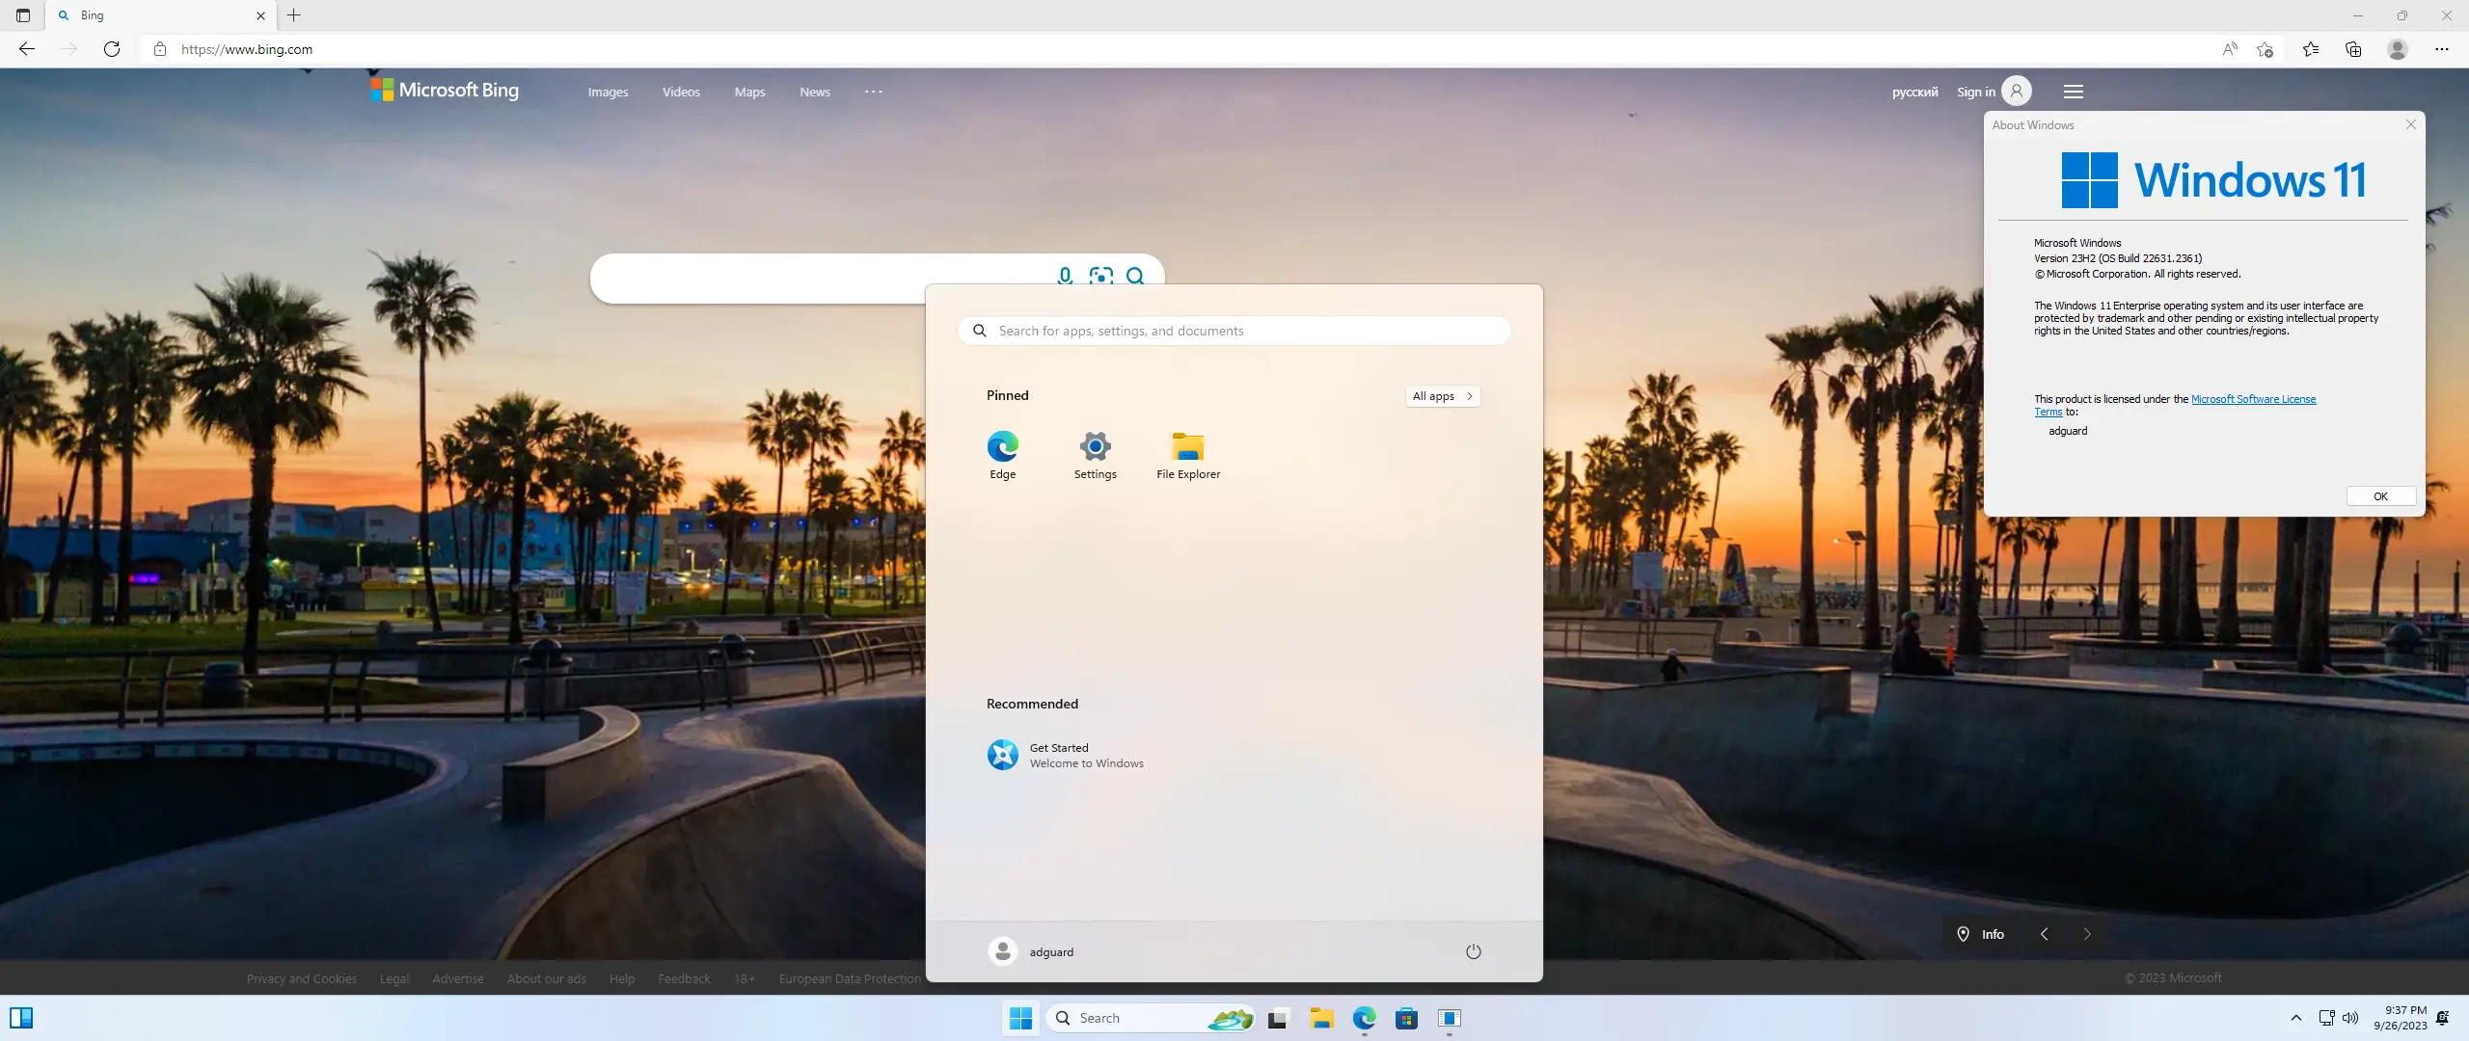This screenshot has height=1041, width=2469.
Task: Expand the Bing more options ellipsis
Action: 873,92
